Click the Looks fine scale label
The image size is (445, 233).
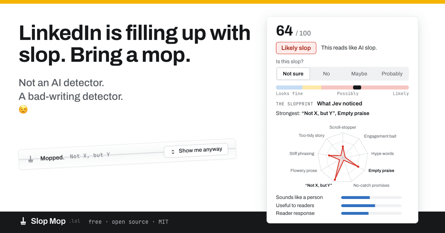pos(289,94)
